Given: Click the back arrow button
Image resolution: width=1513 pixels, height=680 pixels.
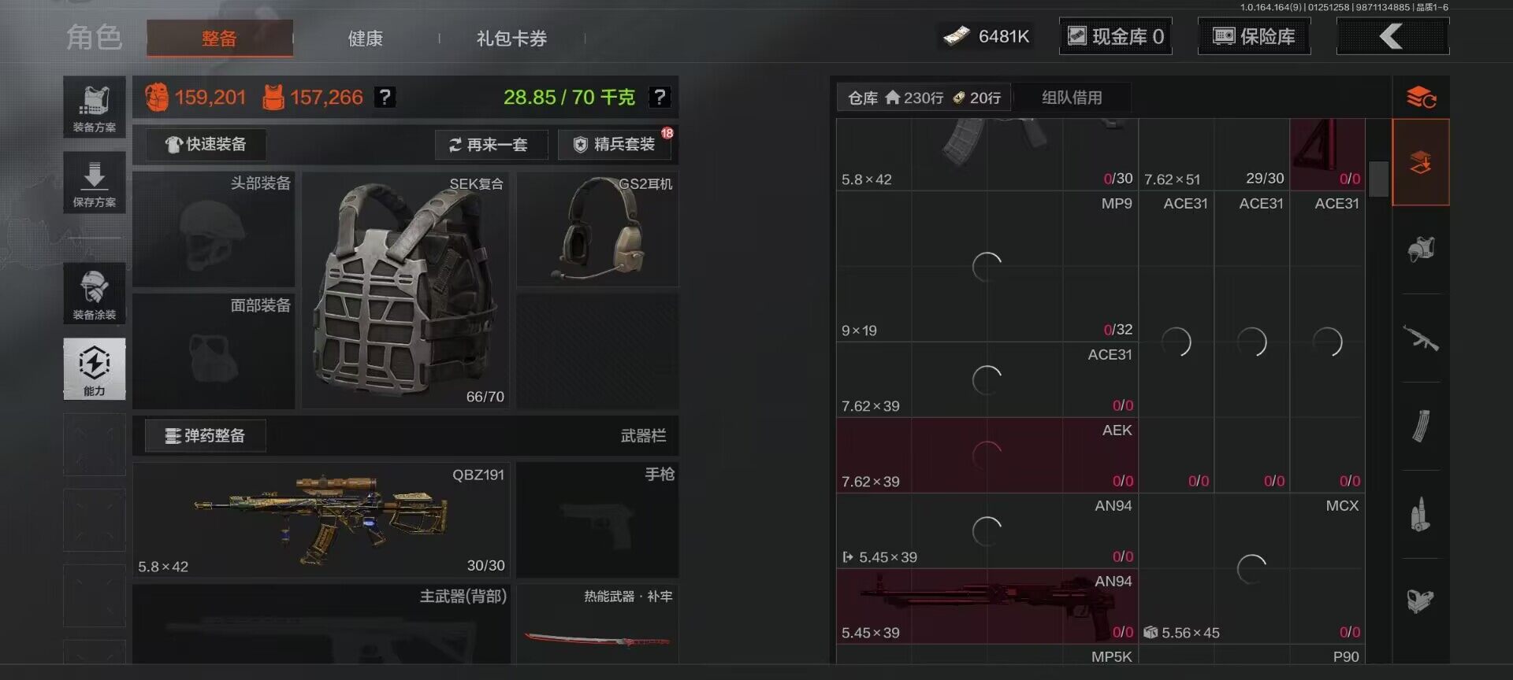Looking at the screenshot, I should [1392, 36].
